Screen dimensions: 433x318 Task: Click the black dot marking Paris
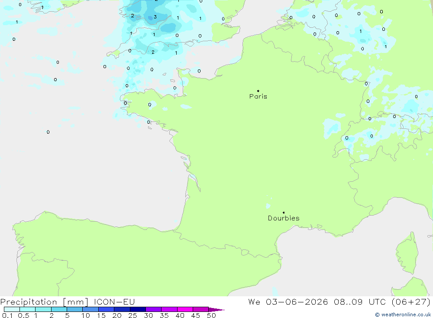pyautogui.click(x=258, y=91)
